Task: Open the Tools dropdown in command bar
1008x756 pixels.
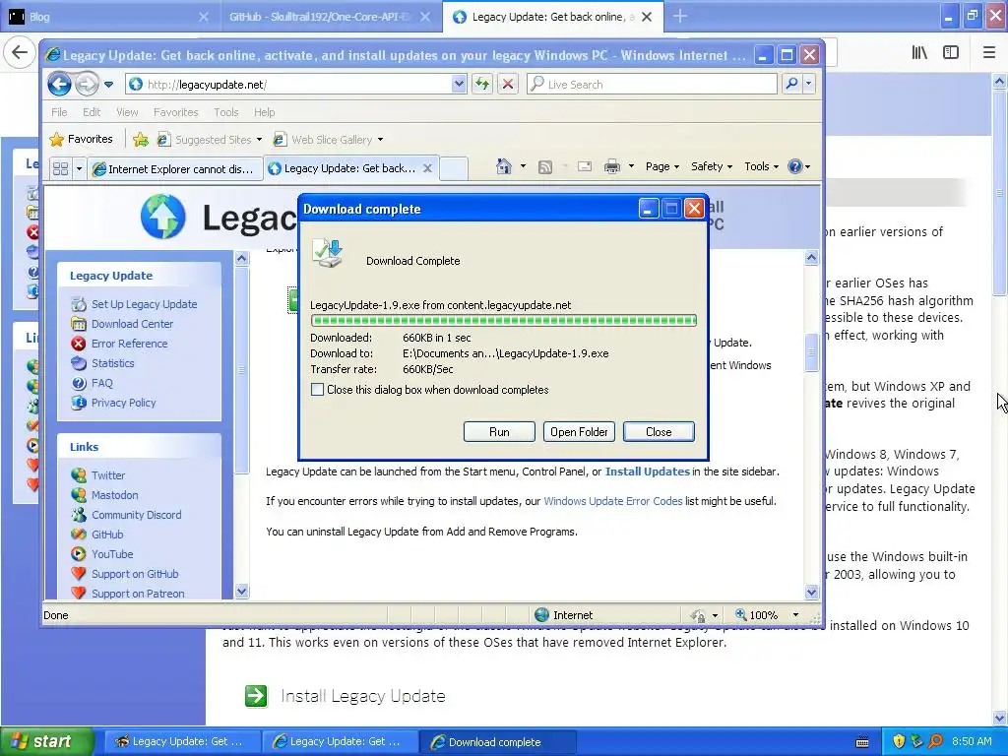Action: tap(762, 166)
